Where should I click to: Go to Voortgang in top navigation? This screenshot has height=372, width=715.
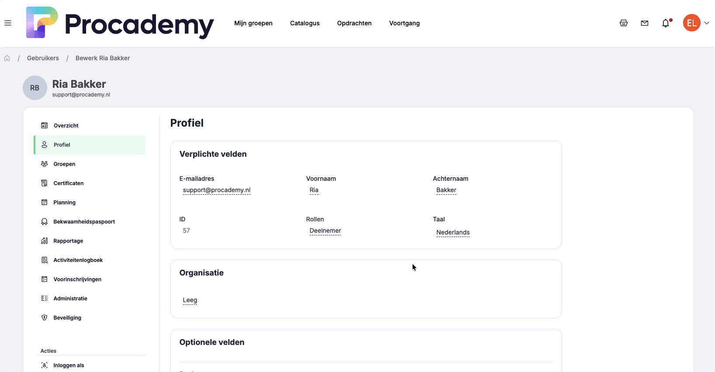[404, 23]
